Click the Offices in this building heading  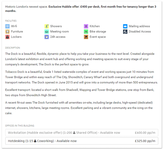point(20,126)
